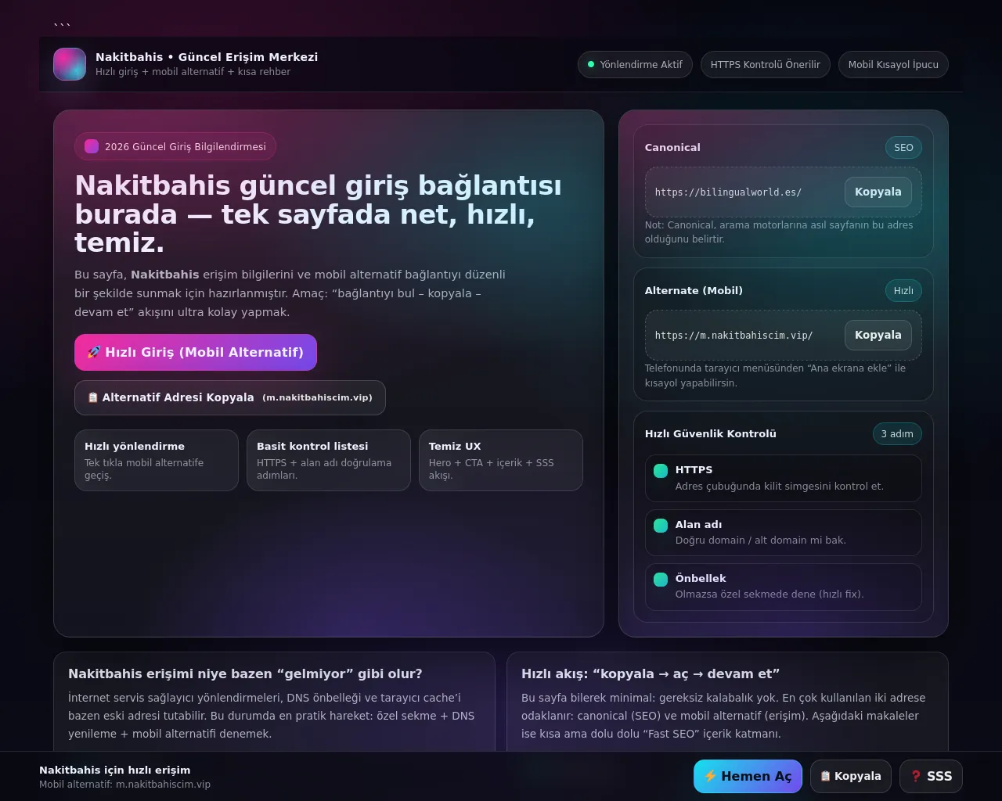Click the Yönlendirme Aktif pill
The image size is (1002, 801).
click(635, 64)
